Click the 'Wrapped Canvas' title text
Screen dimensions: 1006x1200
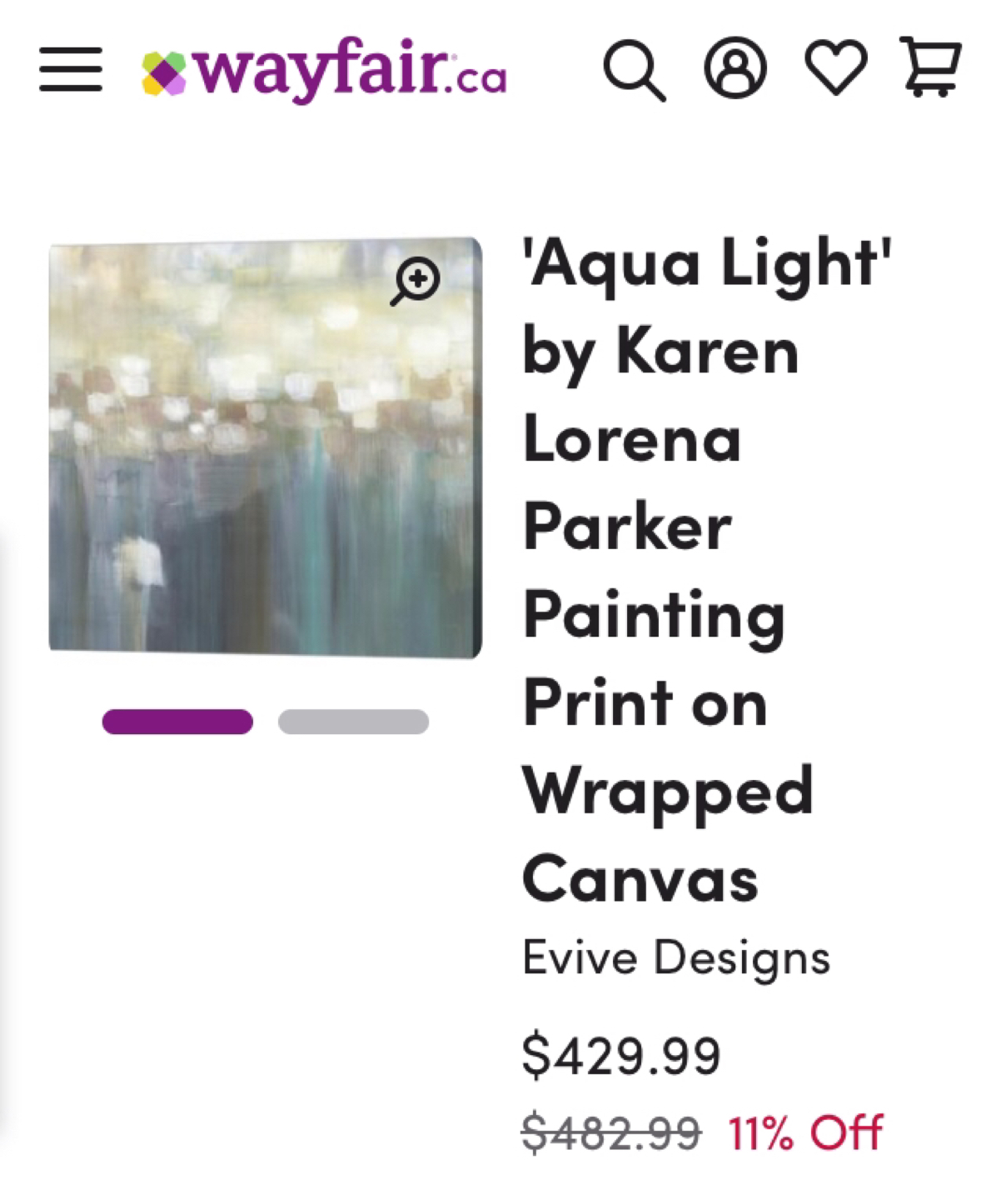click(666, 792)
